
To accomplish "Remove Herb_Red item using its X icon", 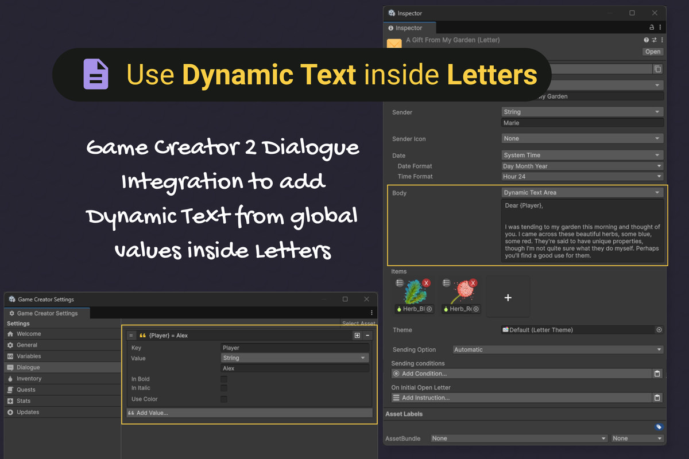I will click(x=474, y=282).
